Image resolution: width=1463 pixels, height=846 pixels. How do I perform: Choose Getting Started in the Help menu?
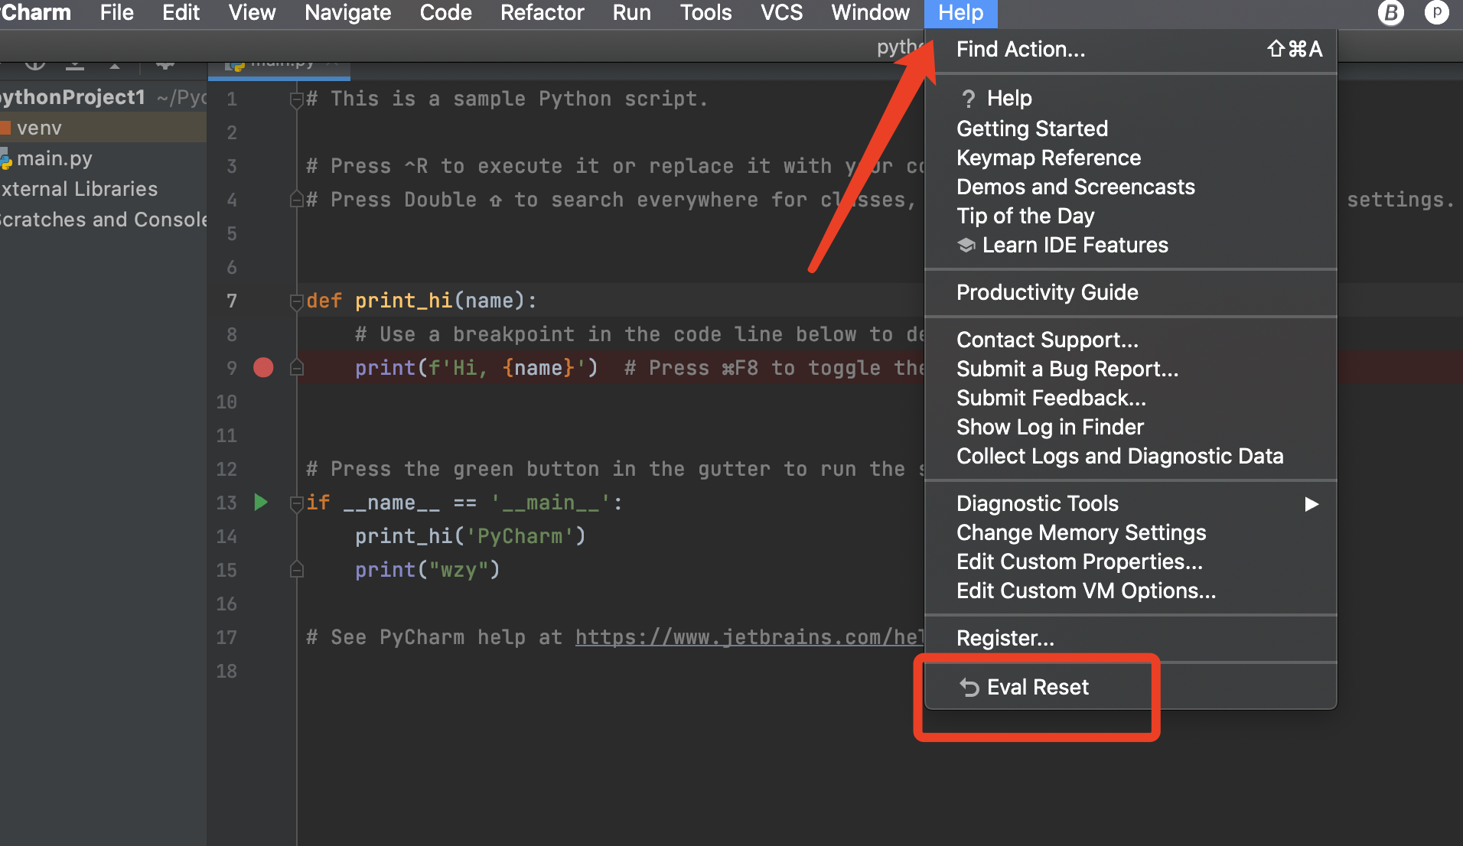click(x=1130, y=129)
